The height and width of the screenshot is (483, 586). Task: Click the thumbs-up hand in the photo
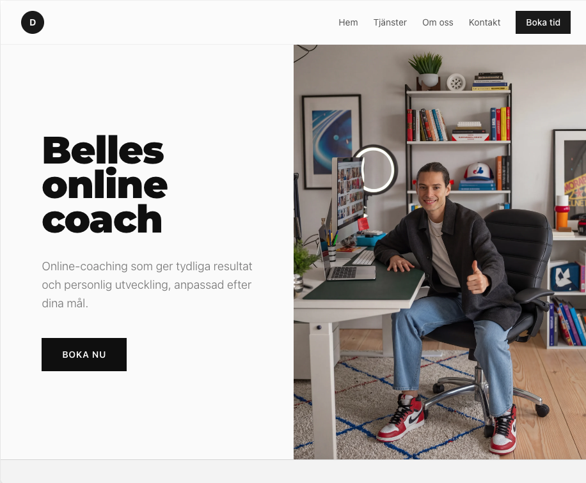tap(477, 278)
